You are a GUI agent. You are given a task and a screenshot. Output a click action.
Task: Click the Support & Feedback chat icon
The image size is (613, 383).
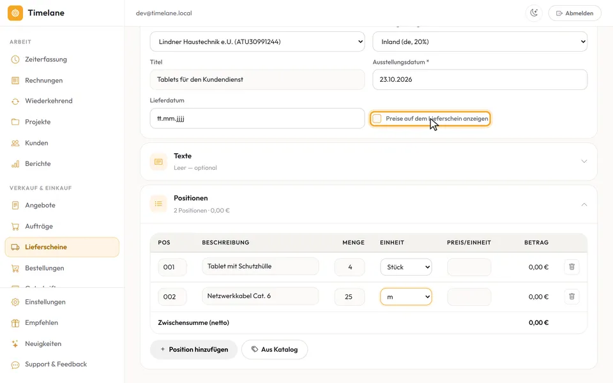coord(15,364)
